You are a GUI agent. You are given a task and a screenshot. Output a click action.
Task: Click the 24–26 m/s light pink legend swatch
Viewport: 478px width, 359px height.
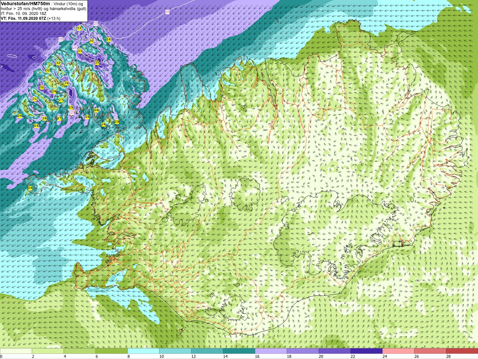click(398, 351)
